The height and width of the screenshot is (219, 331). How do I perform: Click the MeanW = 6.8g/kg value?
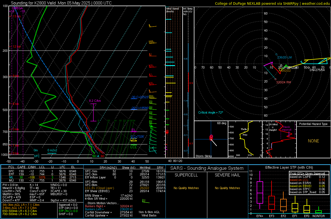pos(14,188)
